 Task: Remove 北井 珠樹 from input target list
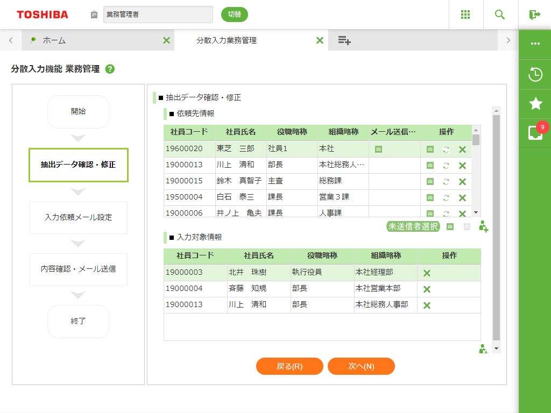427,273
